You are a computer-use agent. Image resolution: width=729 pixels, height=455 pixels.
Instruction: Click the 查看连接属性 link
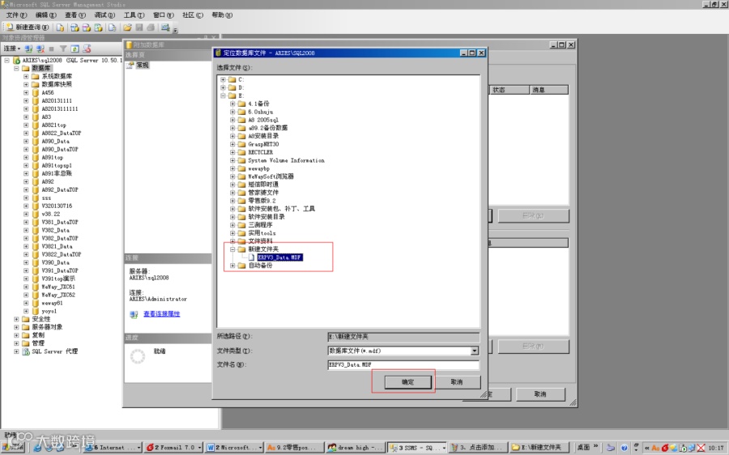pos(161,314)
